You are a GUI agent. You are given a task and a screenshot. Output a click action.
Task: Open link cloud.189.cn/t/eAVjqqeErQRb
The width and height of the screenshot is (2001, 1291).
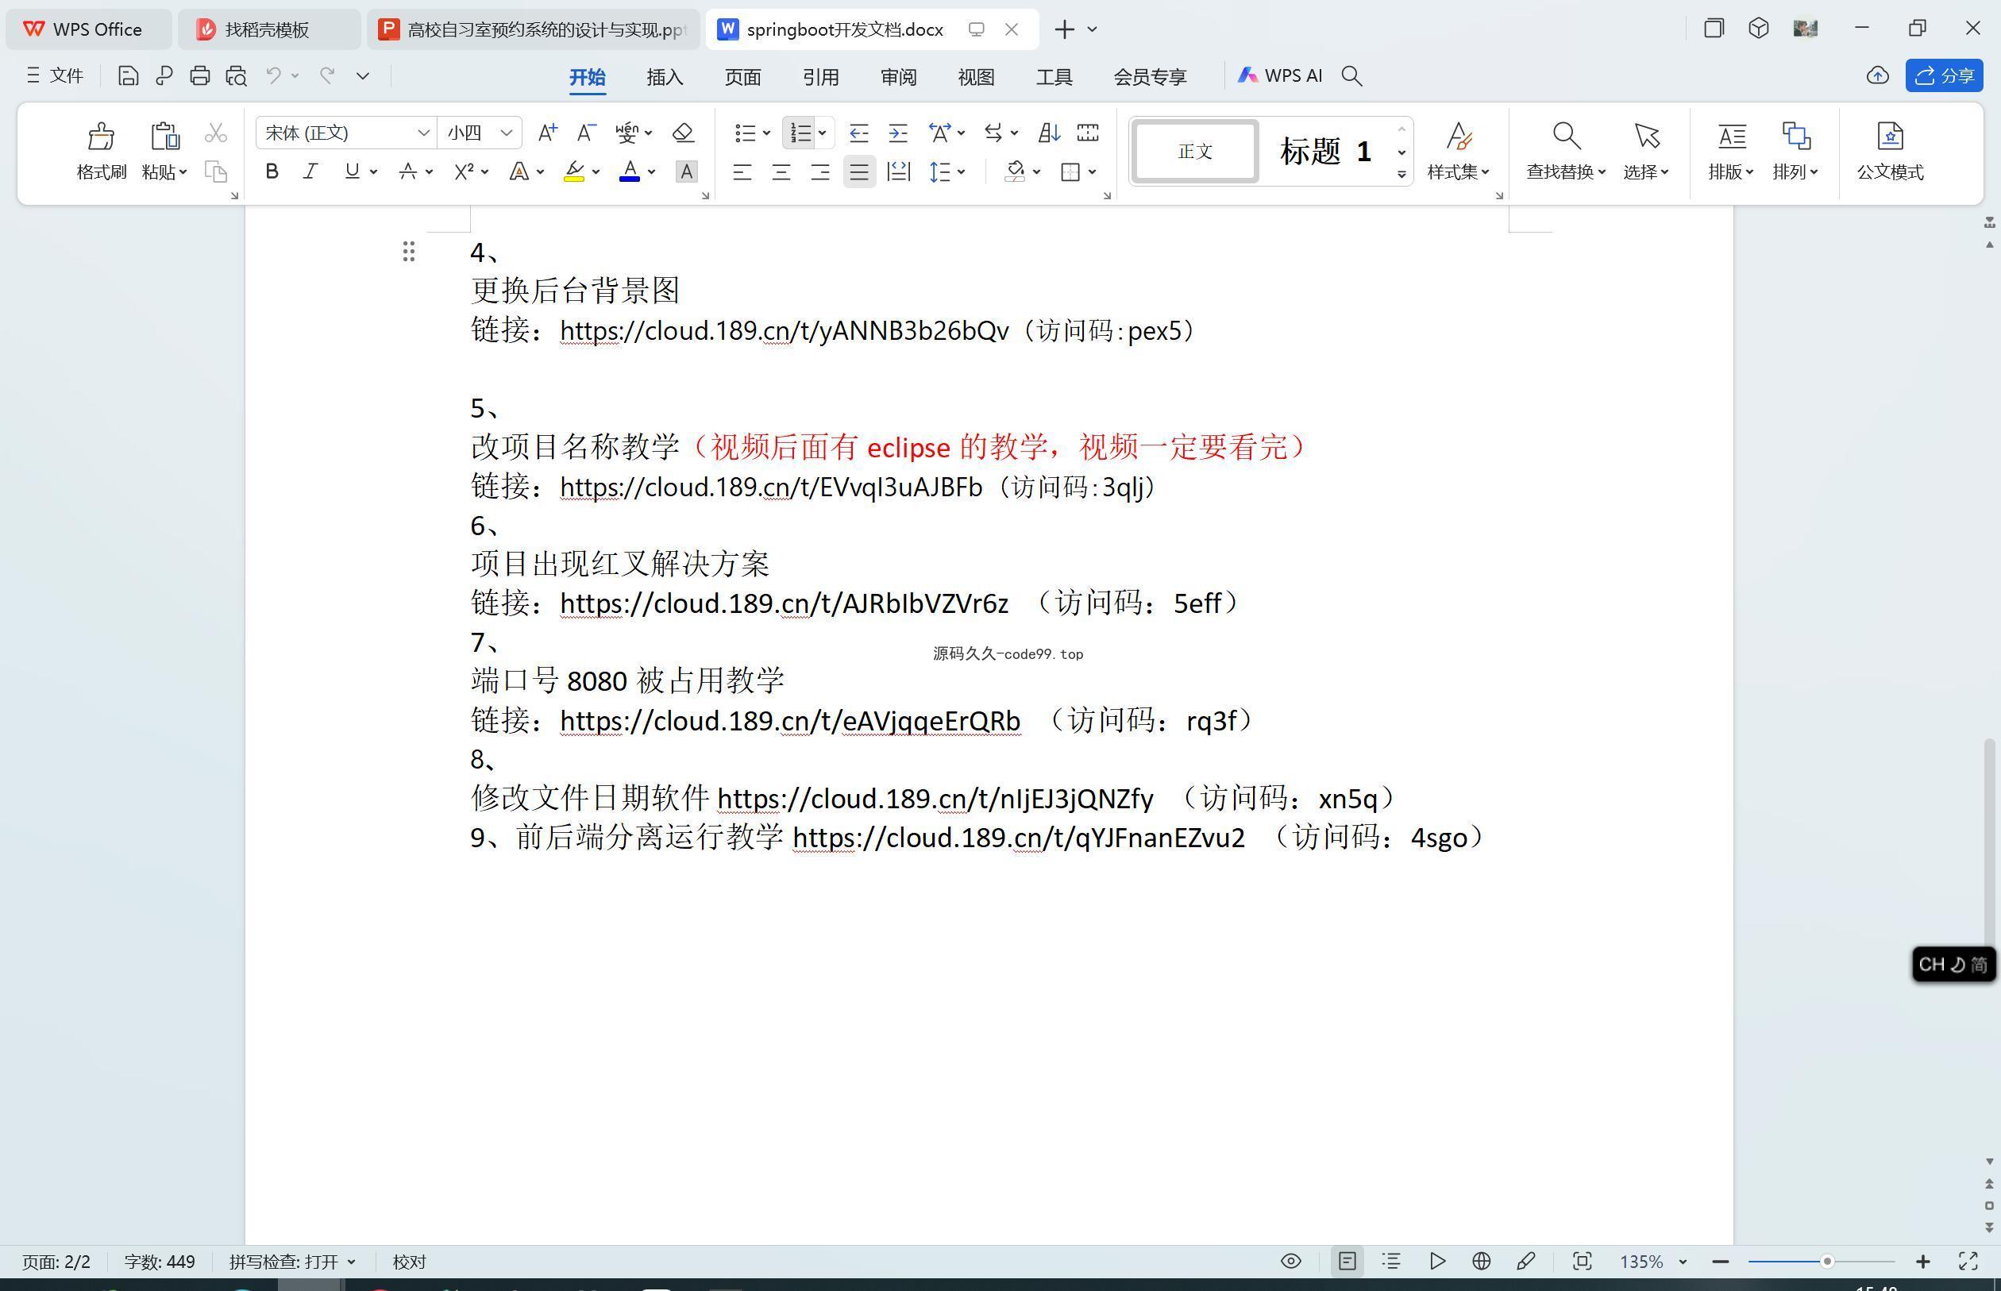pyautogui.click(x=789, y=721)
